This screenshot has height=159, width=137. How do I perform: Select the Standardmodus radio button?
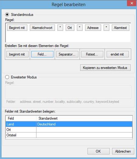pyautogui.click(x=7, y=15)
